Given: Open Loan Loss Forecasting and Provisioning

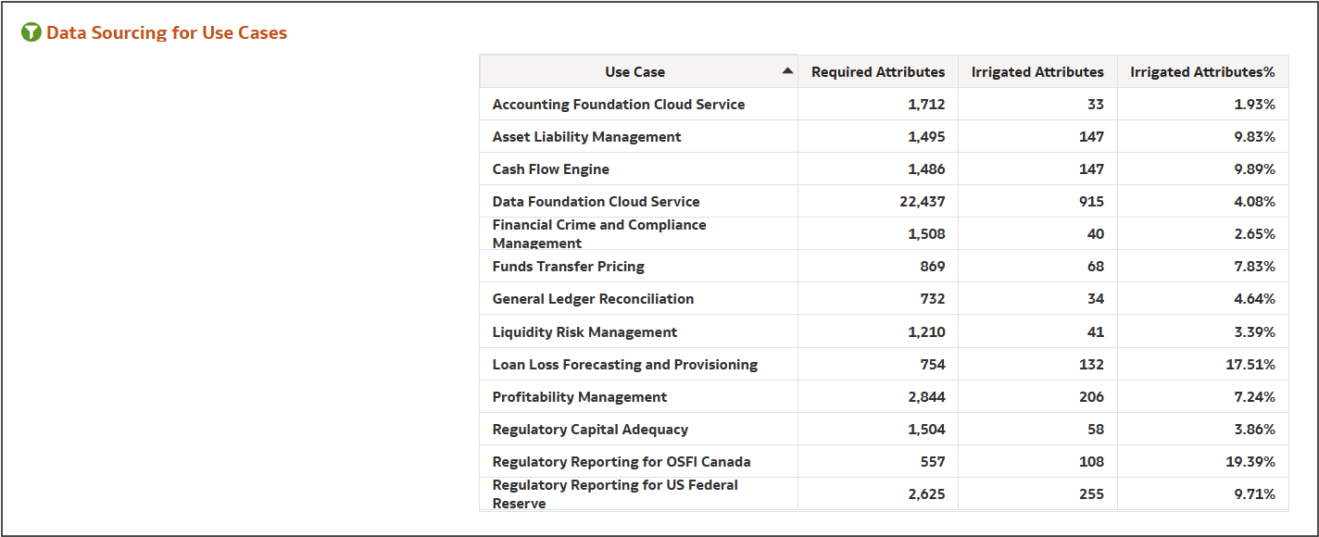Looking at the screenshot, I should [x=624, y=364].
